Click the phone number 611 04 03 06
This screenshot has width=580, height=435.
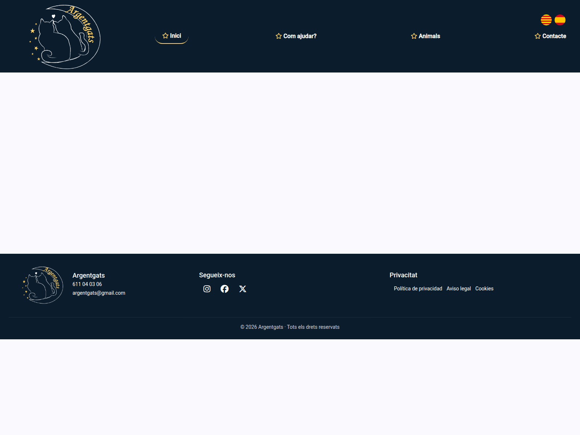(x=87, y=284)
